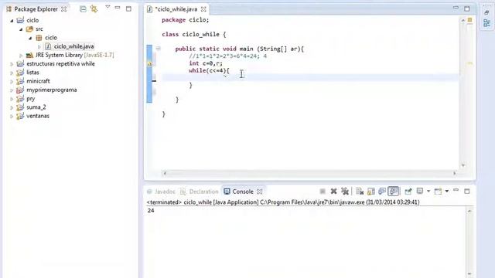Click the yellow overview ruler square at top
The height and width of the screenshot is (278, 495).
(x=469, y=20)
